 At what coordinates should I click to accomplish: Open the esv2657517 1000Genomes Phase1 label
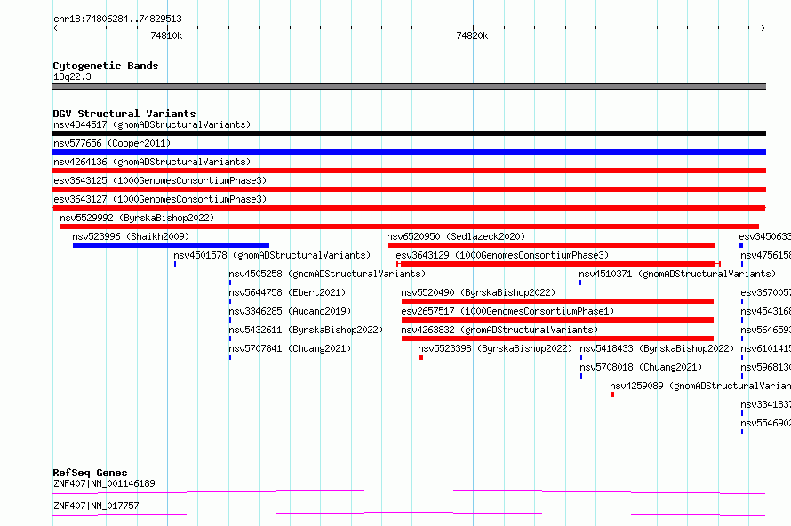click(x=507, y=311)
